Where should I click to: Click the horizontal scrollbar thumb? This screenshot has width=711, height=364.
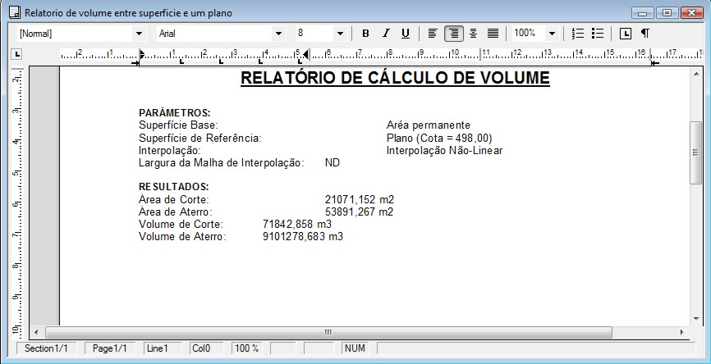(x=328, y=332)
